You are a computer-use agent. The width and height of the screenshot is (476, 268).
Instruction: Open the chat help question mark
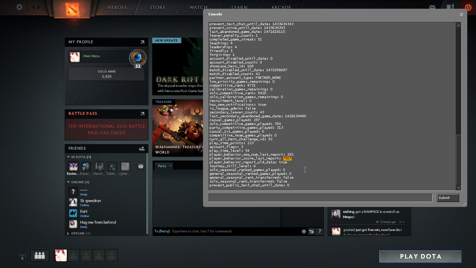320,231
